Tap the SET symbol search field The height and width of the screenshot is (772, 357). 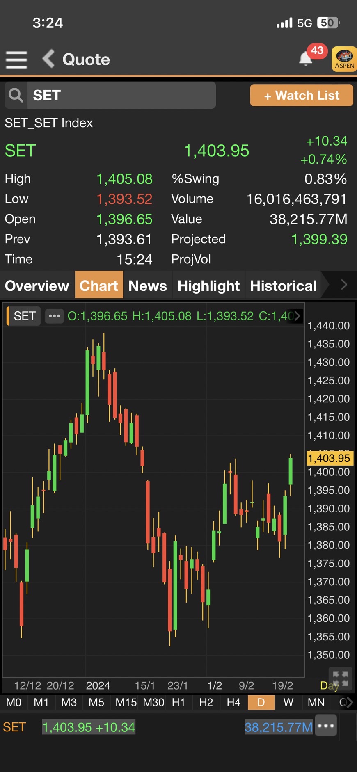coord(121,95)
